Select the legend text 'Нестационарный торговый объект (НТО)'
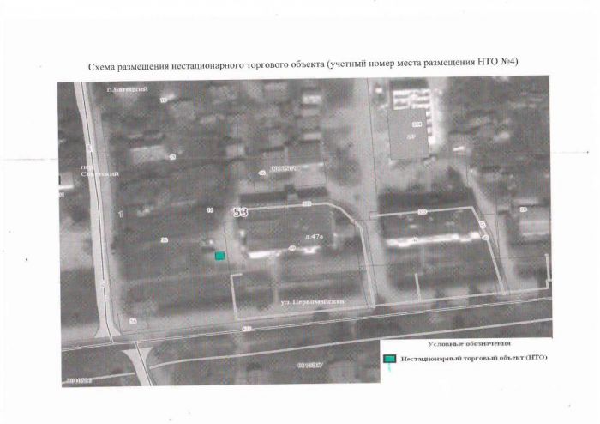 coord(474,358)
